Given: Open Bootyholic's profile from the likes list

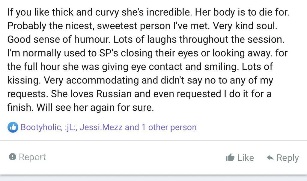Looking at the screenshot, I should pyautogui.click(x=40, y=127).
